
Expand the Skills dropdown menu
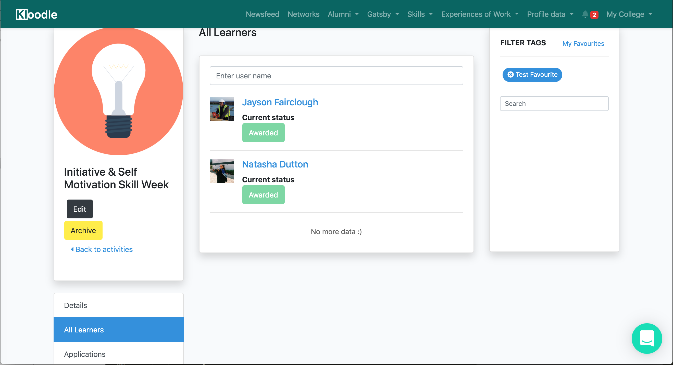click(420, 14)
